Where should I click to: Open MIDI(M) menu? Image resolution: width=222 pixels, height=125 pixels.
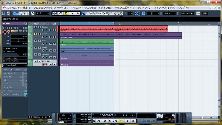[x=77, y=8]
